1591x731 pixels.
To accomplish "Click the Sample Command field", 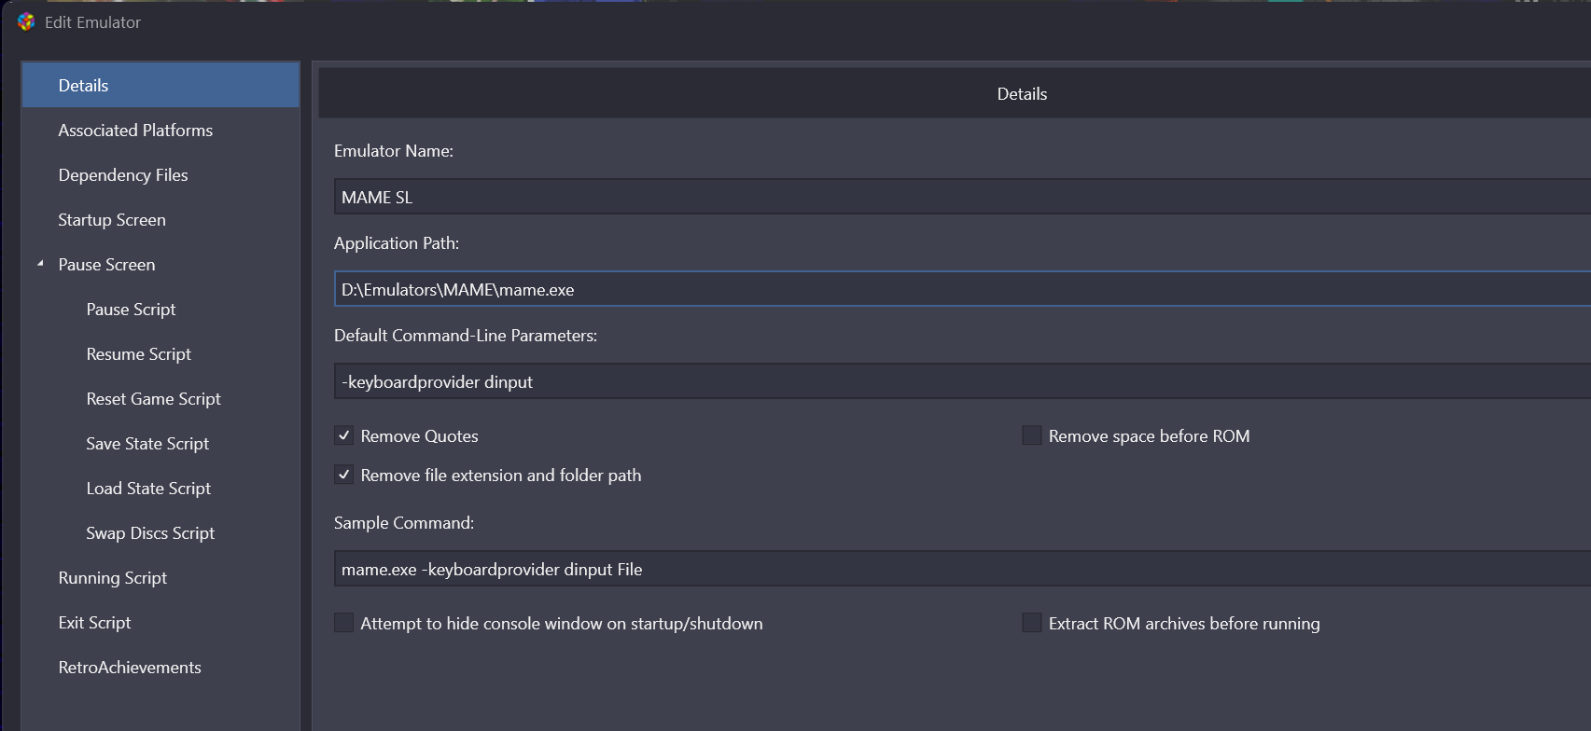I will 962,569.
